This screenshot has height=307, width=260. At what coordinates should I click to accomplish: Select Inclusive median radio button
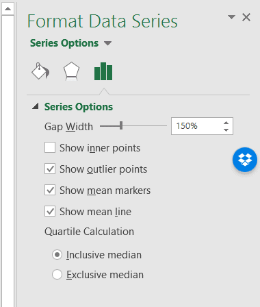57,255
